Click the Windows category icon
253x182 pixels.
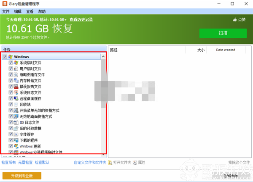pos(10,57)
